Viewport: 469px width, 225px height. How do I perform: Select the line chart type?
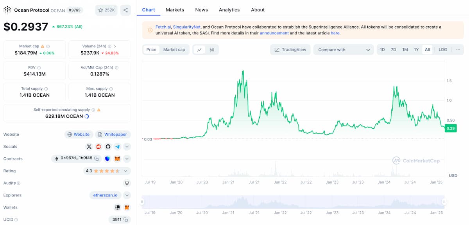tap(200, 50)
